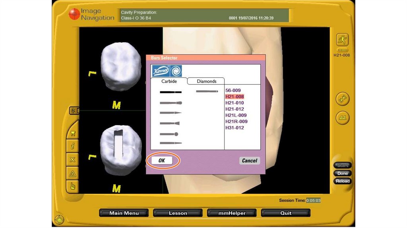Cancel the Burs Selector dialog

click(249, 160)
